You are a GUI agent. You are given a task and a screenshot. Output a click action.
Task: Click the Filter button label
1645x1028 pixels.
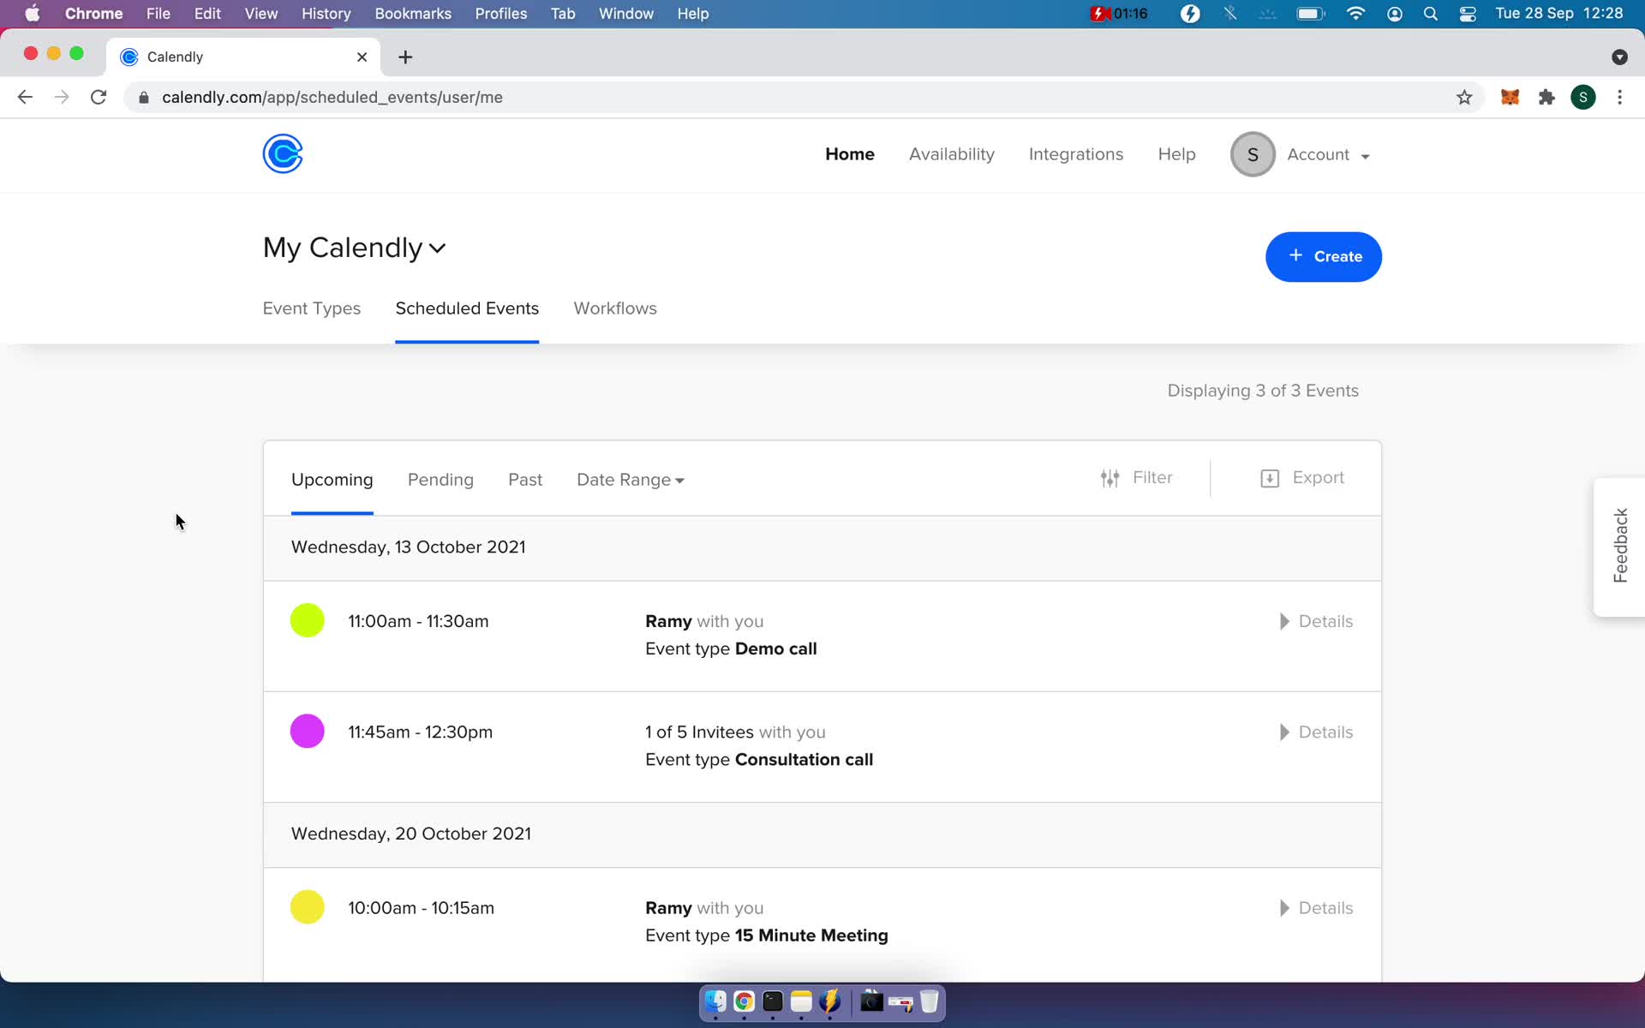[x=1152, y=478]
